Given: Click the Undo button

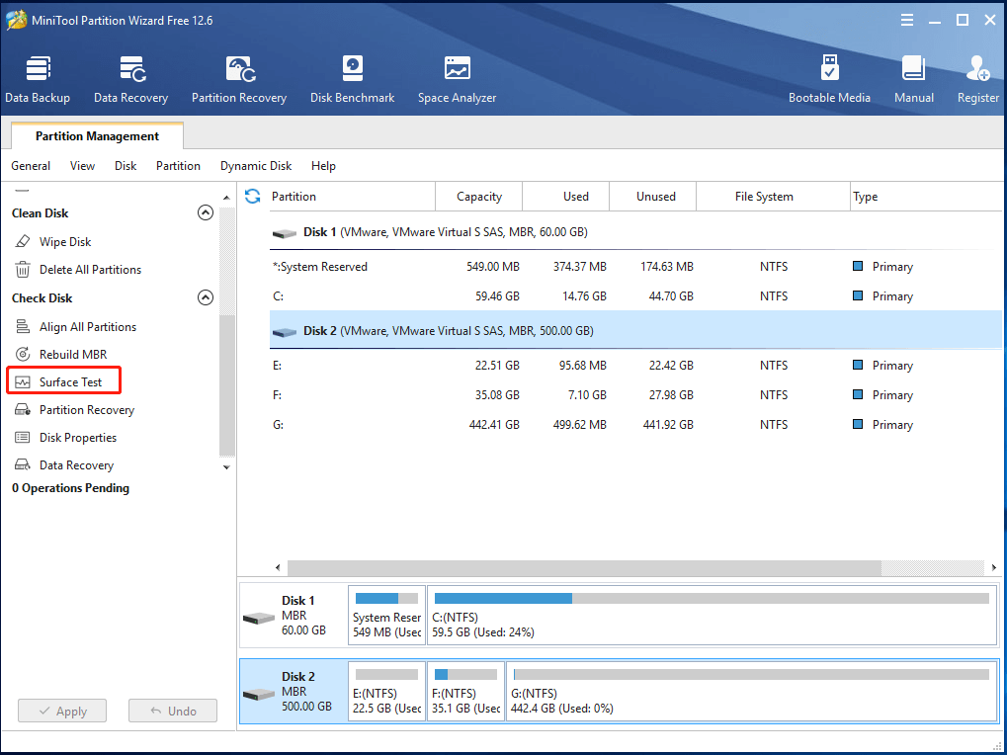Looking at the screenshot, I should (x=173, y=711).
